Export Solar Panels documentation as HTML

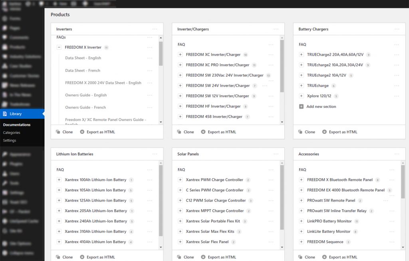pyautogui.click(x=218, y=257)
